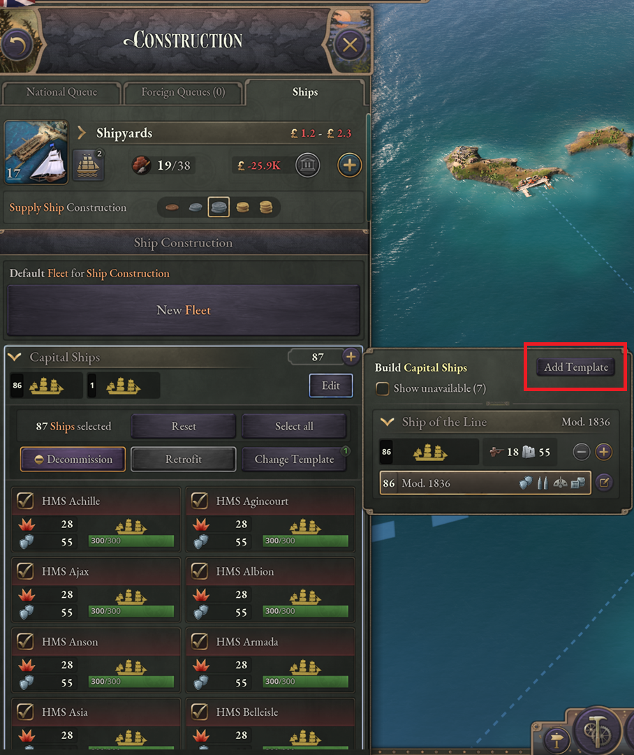Image resolution: width=634 pixels, height=755 pixels.
Task: Click the Add Template button
Action: (576, 367)
